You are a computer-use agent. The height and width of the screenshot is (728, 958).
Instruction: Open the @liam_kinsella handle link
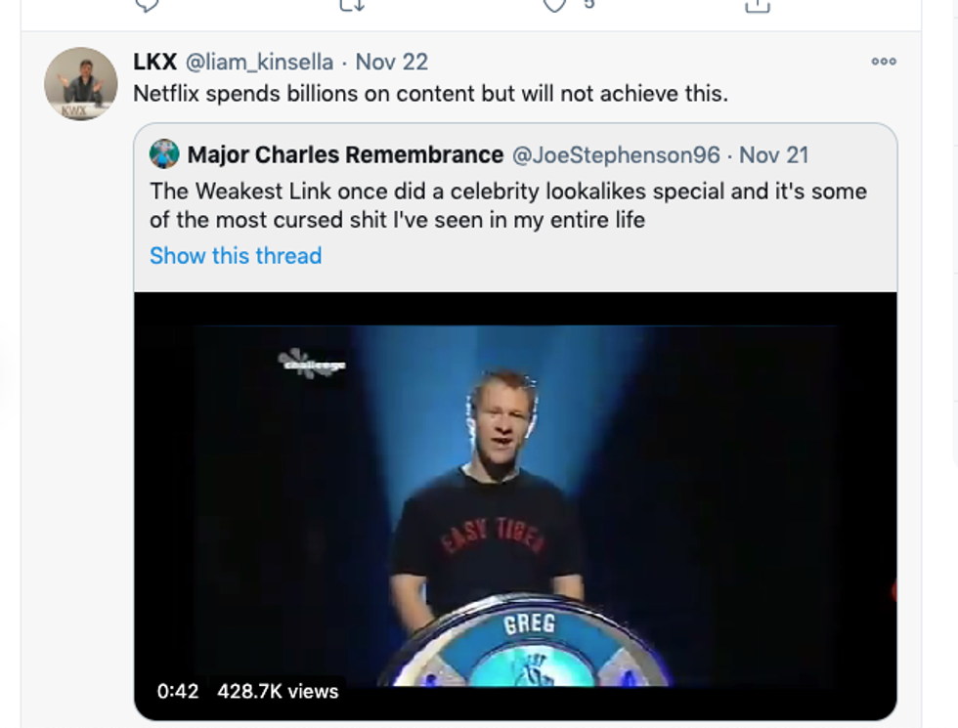[x=261, y=62]
